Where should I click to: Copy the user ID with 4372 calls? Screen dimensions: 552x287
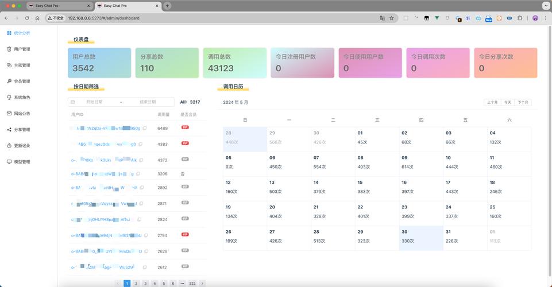pos(141,160)
